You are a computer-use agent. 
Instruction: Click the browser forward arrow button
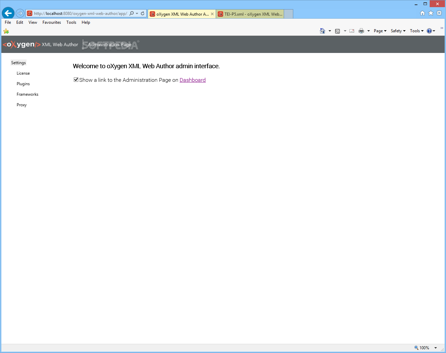coord(20,14)
